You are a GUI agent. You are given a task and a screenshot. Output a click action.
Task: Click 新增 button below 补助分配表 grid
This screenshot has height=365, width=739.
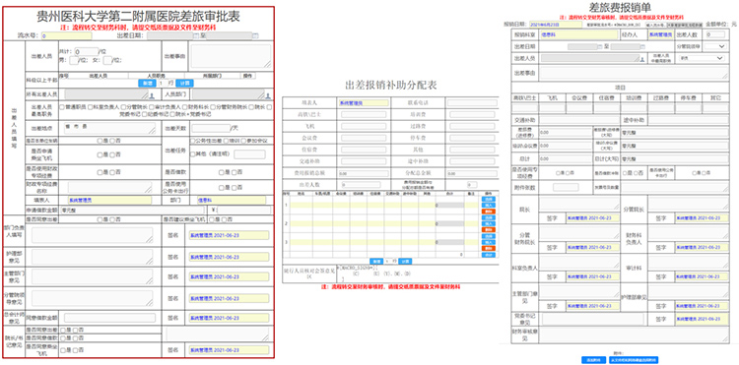pos(376,261)
